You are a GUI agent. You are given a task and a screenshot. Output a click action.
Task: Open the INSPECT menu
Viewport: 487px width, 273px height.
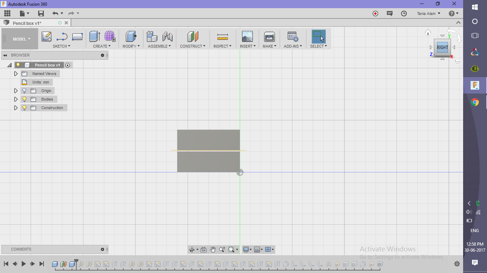coord(222,46)
